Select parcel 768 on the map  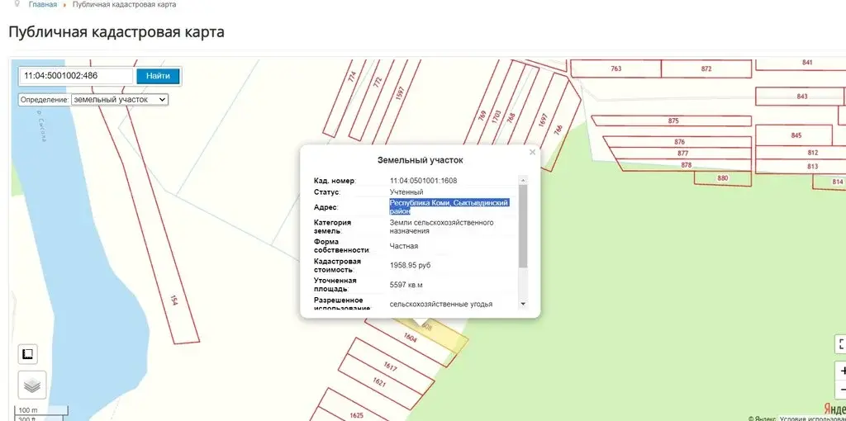(x=511, y=118)
